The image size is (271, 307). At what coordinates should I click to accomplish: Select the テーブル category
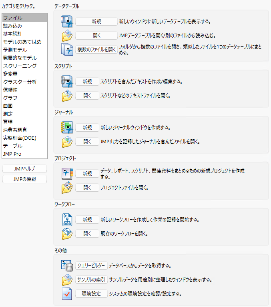click(x=25, y=146)
